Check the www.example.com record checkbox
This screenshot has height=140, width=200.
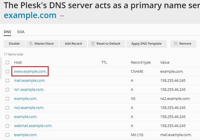[x=7, y=72]
